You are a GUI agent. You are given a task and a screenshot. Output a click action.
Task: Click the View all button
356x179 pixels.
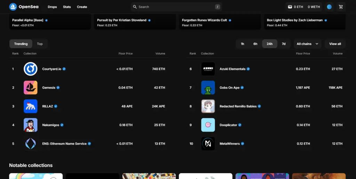pos(335,44)
